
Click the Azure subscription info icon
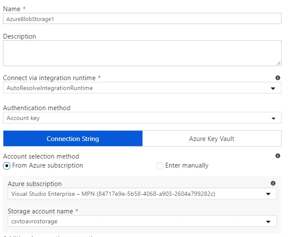pos(273,183)
